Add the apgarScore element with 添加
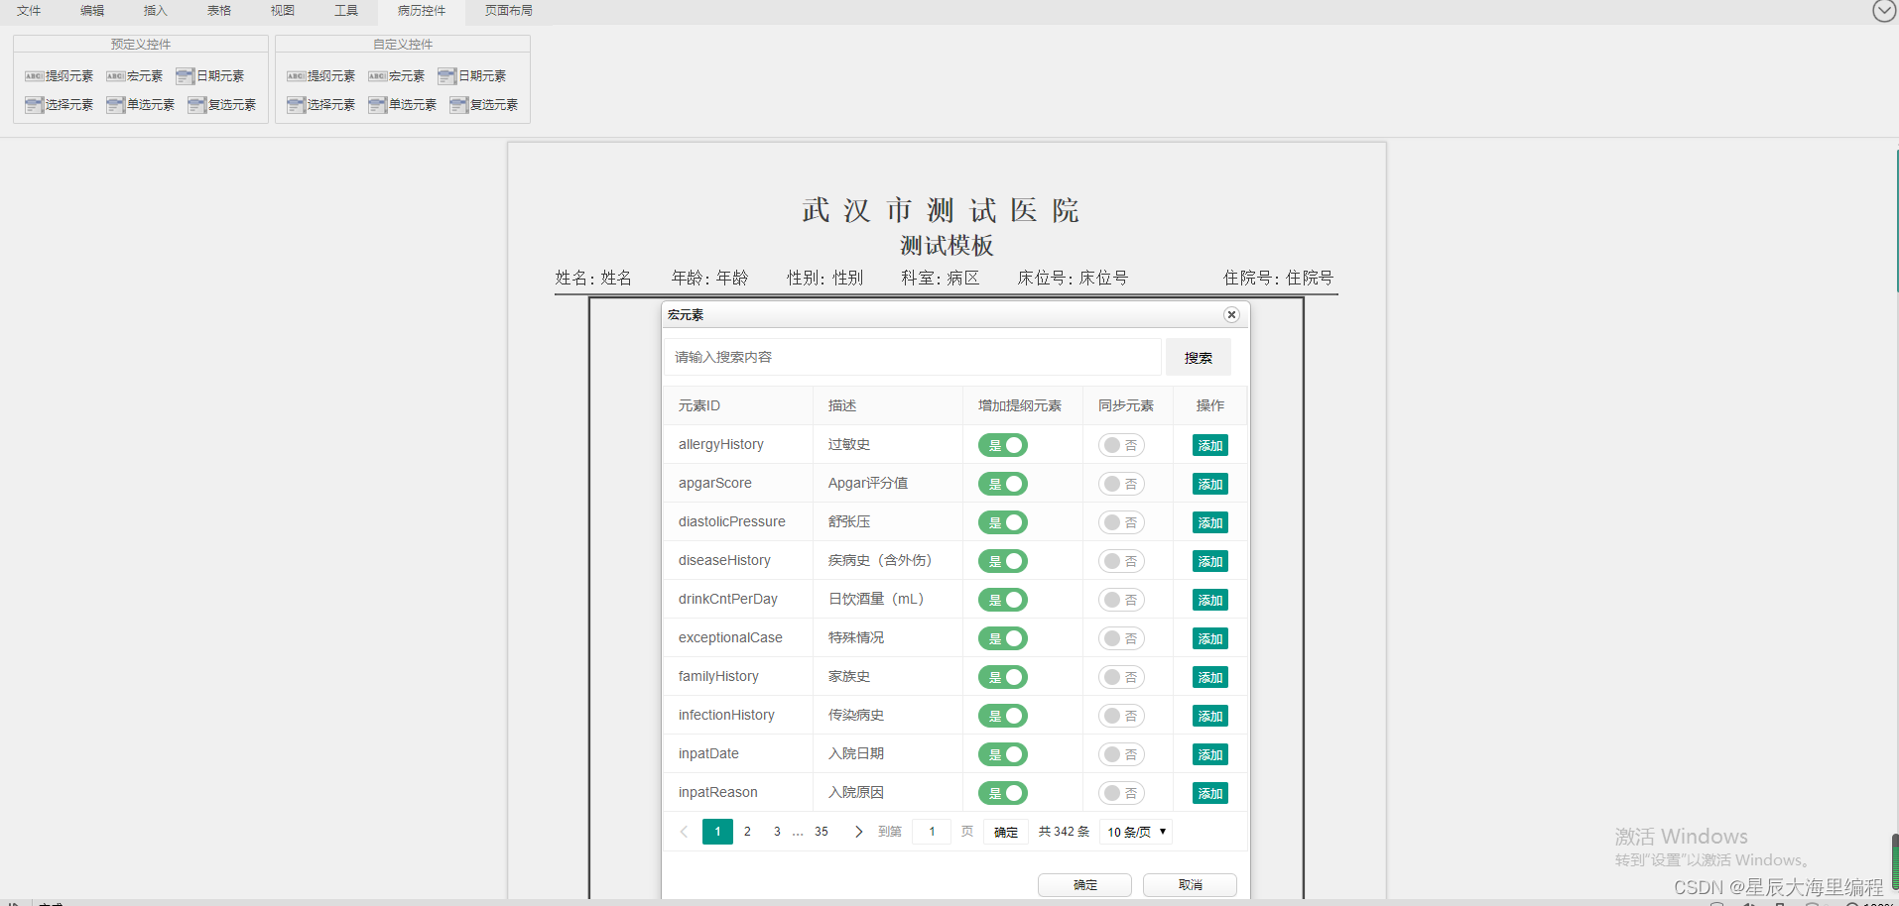Image resolution: width=1899 pixels, height=906 pixels. [x=1210, y=484]
